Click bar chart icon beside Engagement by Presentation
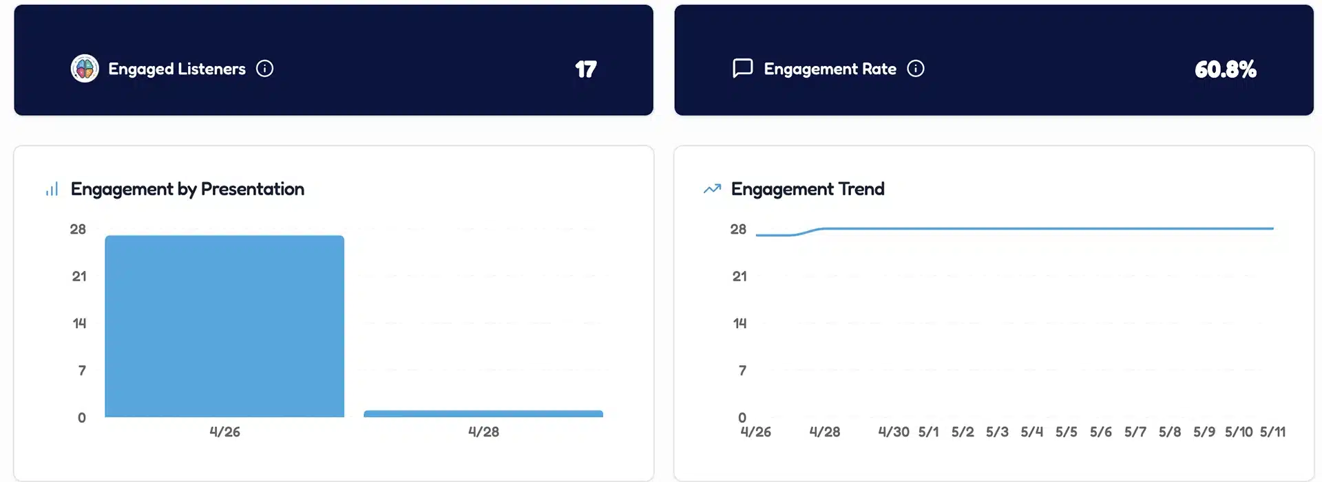 (x=52, y=189)
